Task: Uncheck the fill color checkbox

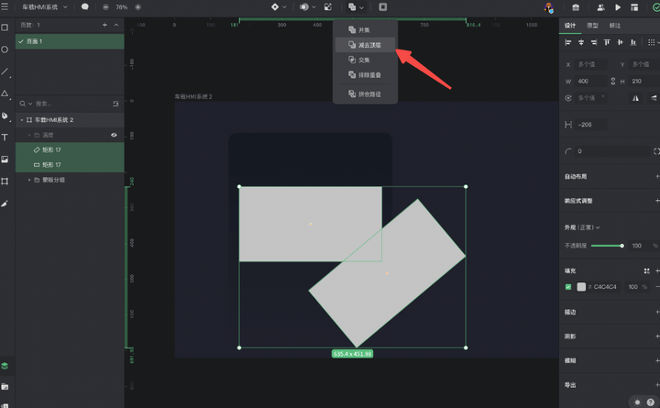Action: click(568, 287)
